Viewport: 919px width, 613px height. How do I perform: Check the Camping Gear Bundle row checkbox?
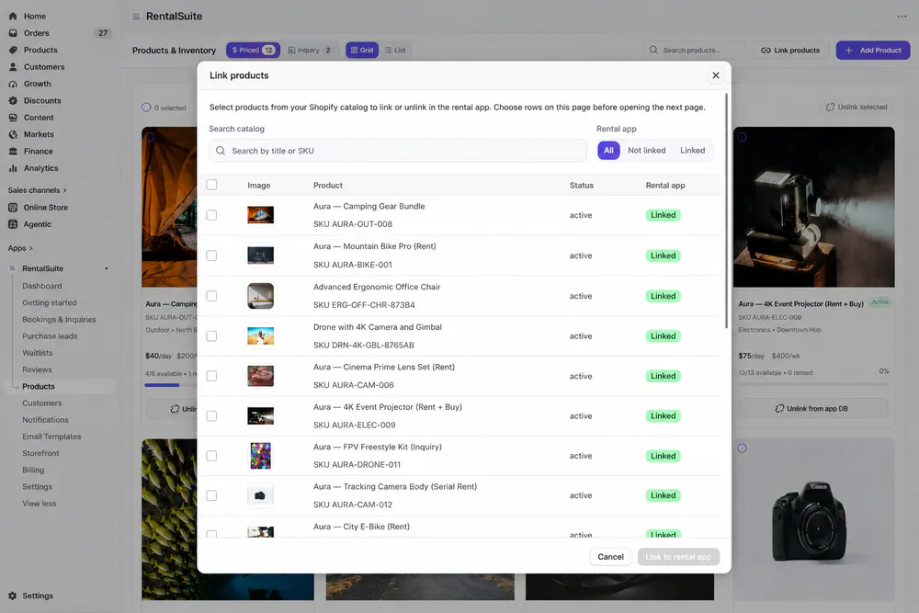tap(211, 215)
